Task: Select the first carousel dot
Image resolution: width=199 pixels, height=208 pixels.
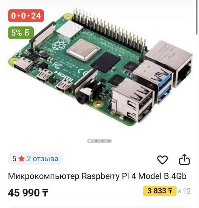Action: tap(90, 141)
